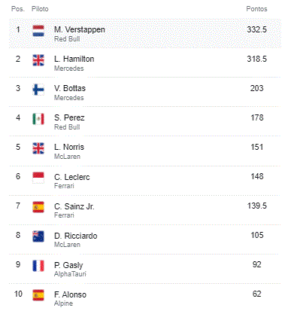Click the Pos. column header

[18, 9]
